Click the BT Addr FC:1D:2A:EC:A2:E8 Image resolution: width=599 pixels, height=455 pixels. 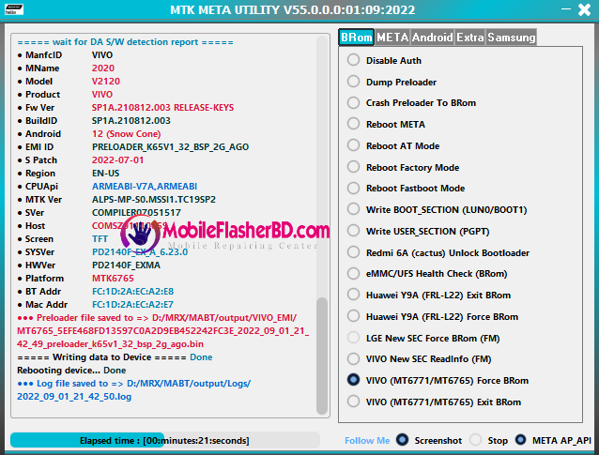(x=132, y=291)
